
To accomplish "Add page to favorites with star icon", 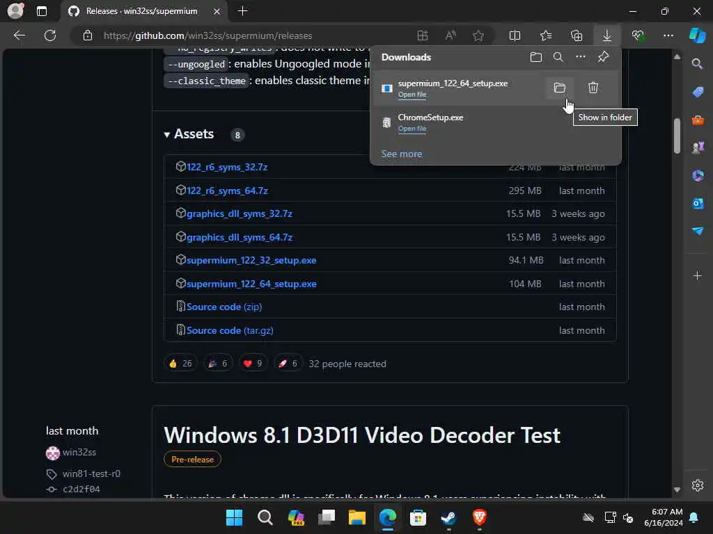I will coord(478,35).
